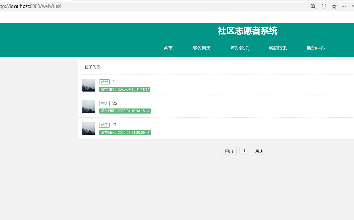Open the three-dots more options menu
Image resolution: width=354 pixels, height=220 pixels.
coord(344,6)
